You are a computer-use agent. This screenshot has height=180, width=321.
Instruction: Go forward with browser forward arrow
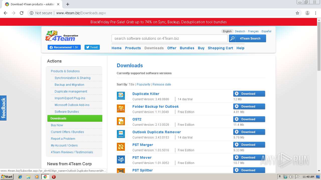click(x=14, y=13)
